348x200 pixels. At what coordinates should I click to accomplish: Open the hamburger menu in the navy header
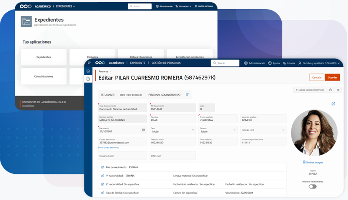coord(89,63)
